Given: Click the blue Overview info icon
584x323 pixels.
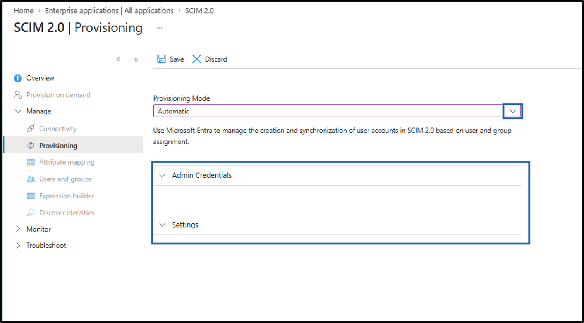Looking at the screenshot, I should [18, 78].
